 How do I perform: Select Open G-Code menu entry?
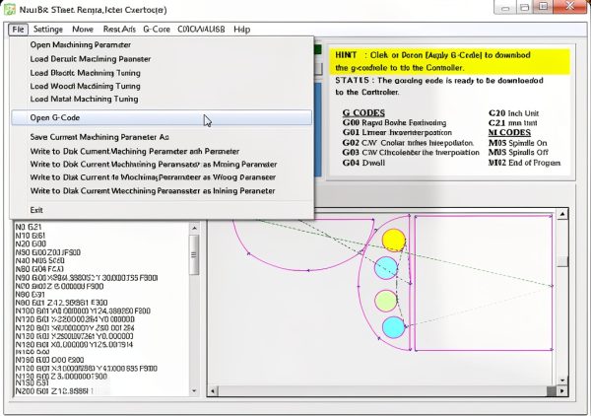pos(163,117)
